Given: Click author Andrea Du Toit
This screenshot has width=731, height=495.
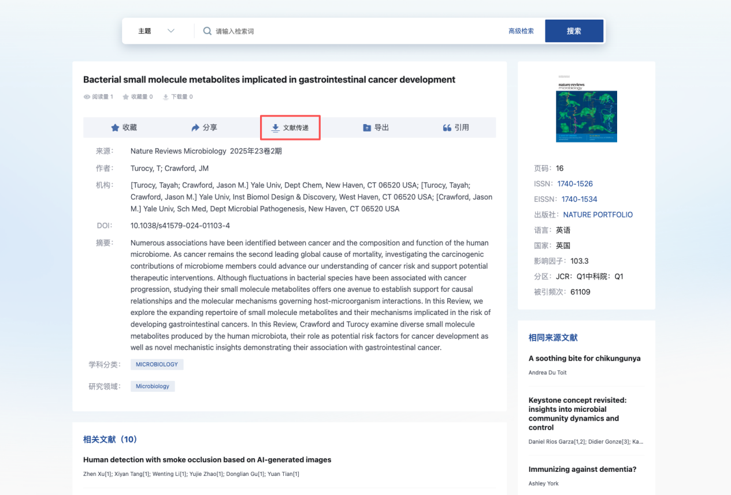Looking at the screenshot, I should (547, 373).
